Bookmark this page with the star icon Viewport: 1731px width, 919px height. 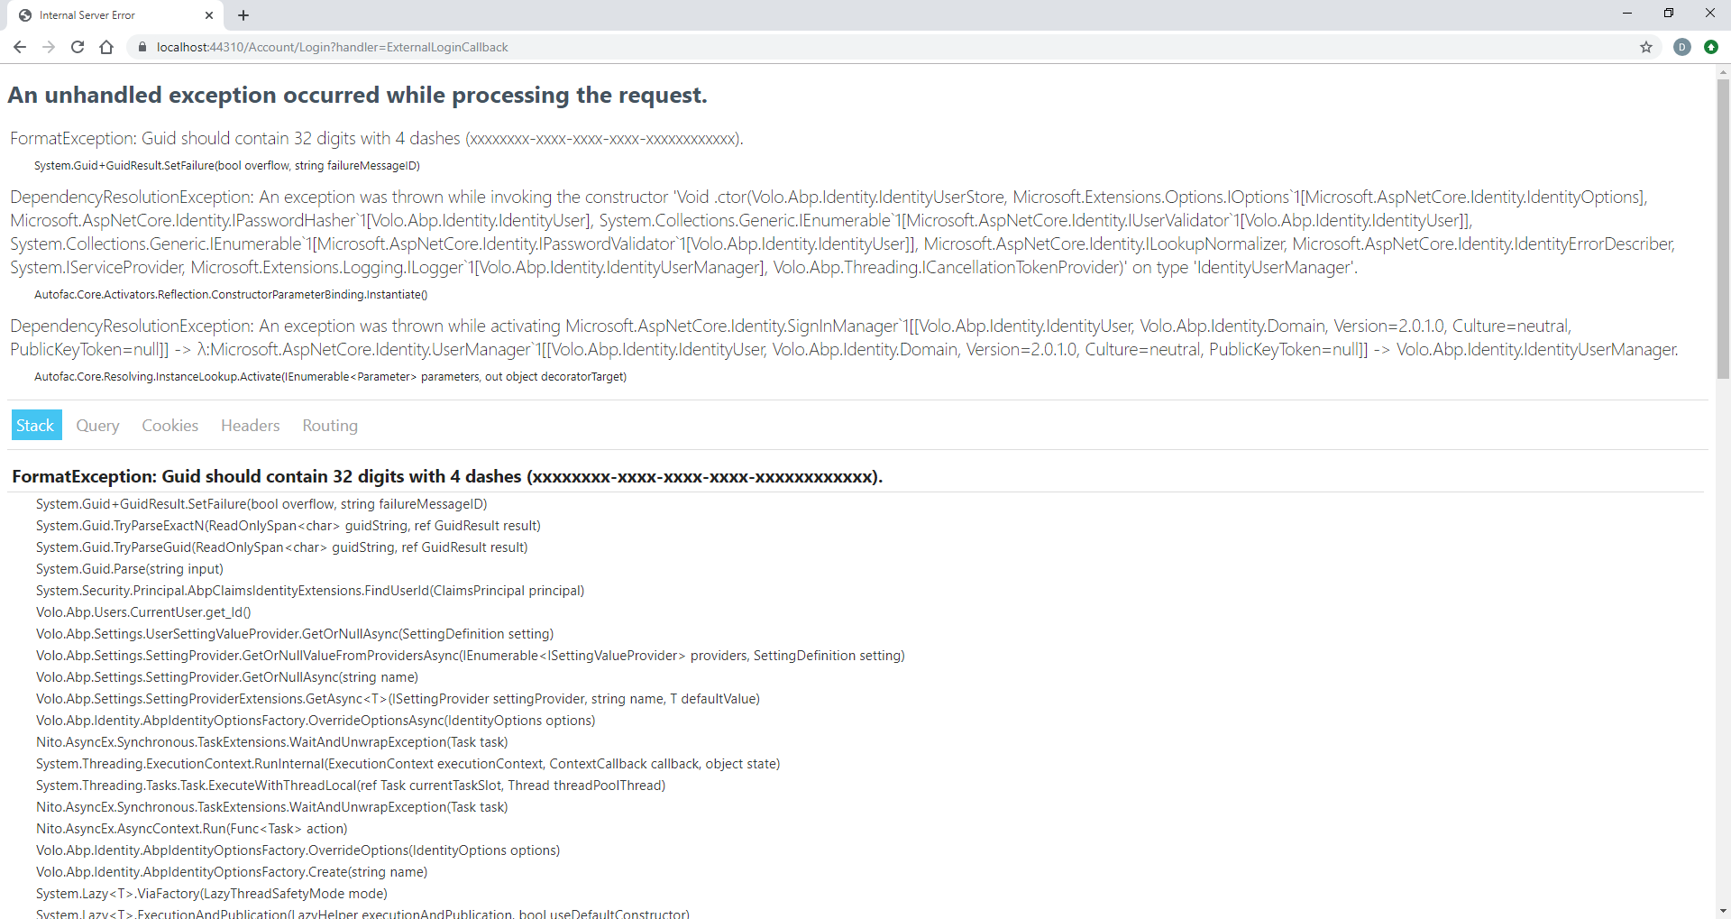click(1647, 47)
